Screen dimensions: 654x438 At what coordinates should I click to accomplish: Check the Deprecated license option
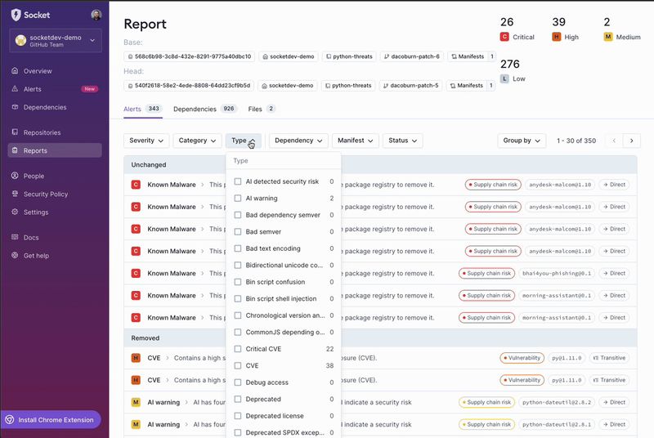click(x=238, y=416)
